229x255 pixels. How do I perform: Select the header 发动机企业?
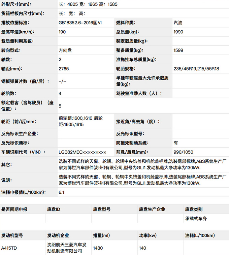[58, 235]
